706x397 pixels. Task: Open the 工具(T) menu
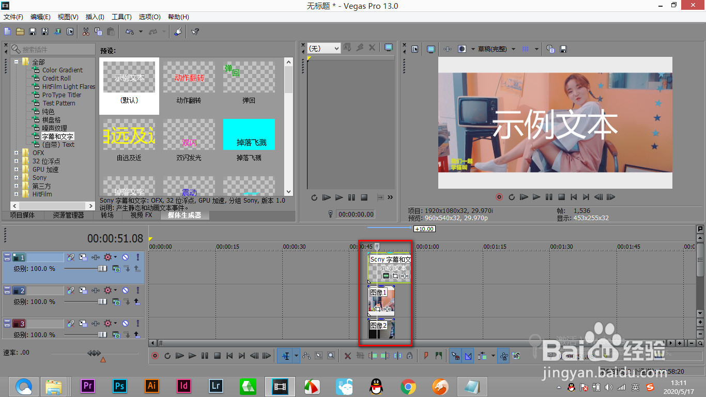[121, 17]
